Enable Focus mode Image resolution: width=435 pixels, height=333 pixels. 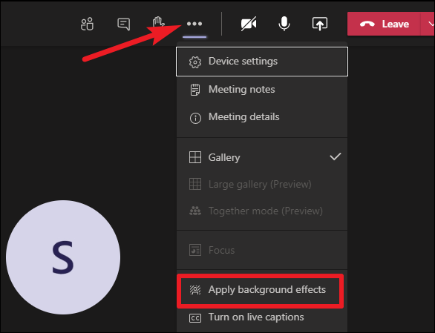(x=262, y=250)
